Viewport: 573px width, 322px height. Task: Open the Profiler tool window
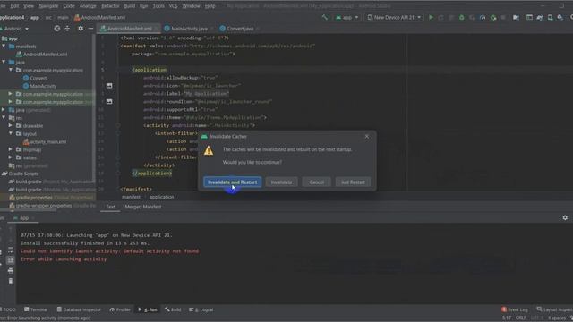120,309
